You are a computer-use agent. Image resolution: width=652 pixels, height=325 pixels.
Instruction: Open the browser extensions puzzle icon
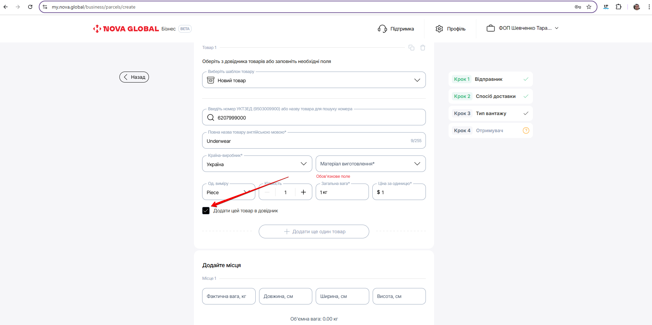(x=618, y=7)
